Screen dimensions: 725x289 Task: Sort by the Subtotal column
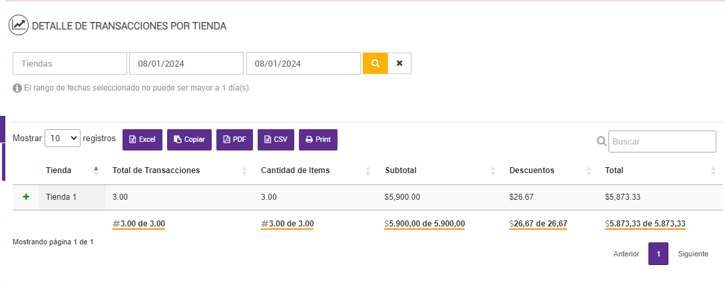[x=401, y=170]
